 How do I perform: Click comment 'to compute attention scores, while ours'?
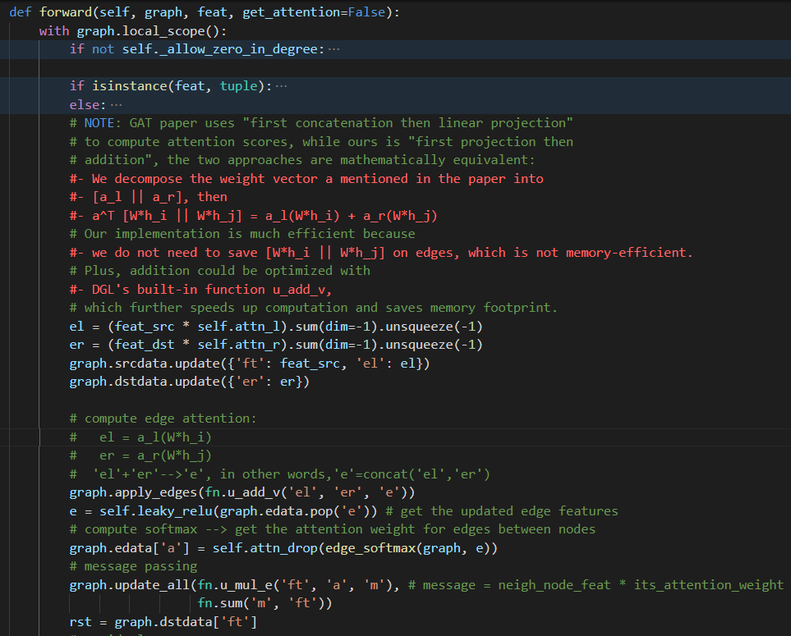321,142
